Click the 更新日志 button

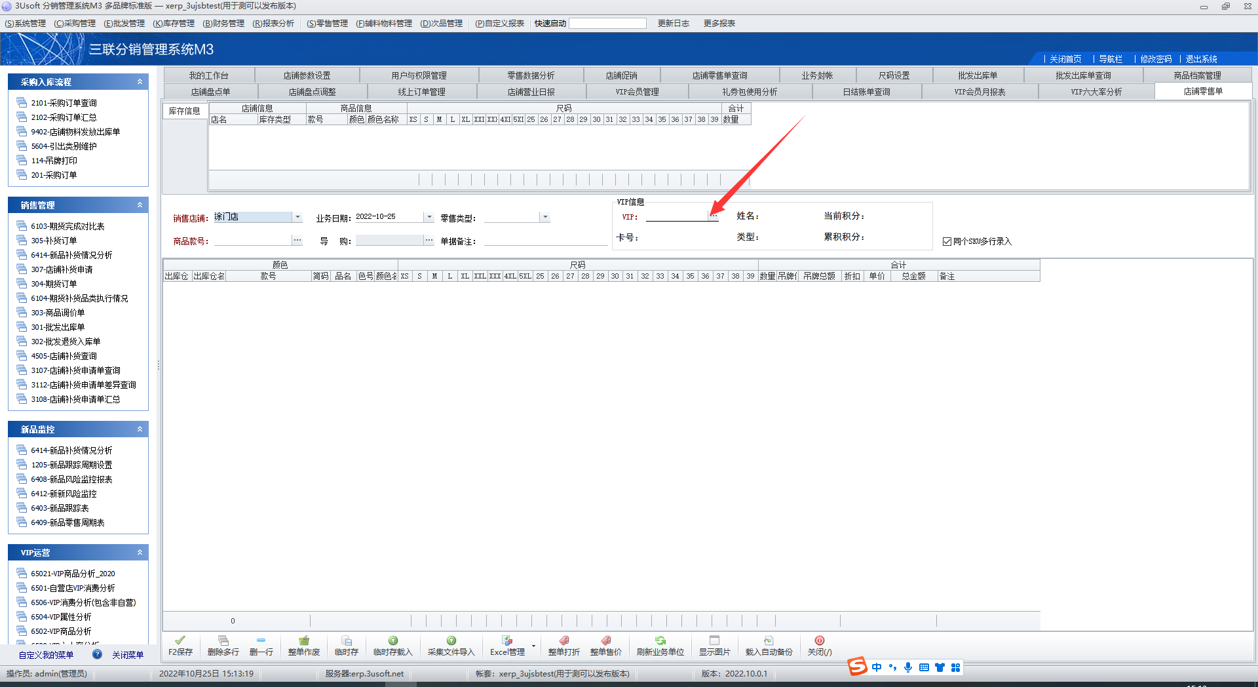pyautogui.click(x=674, y=24)
